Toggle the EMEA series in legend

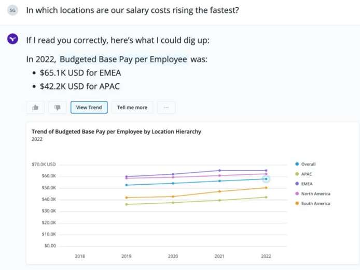coord(304,184)
